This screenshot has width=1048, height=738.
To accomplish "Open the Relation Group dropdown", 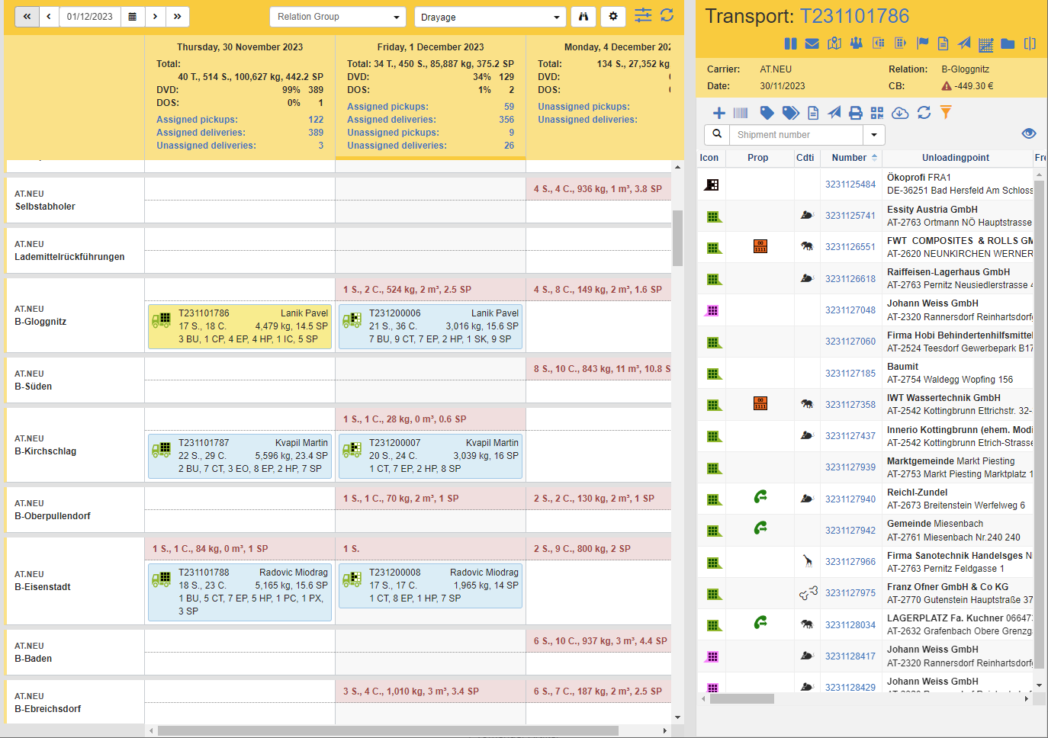I will (x=338, y=17).
